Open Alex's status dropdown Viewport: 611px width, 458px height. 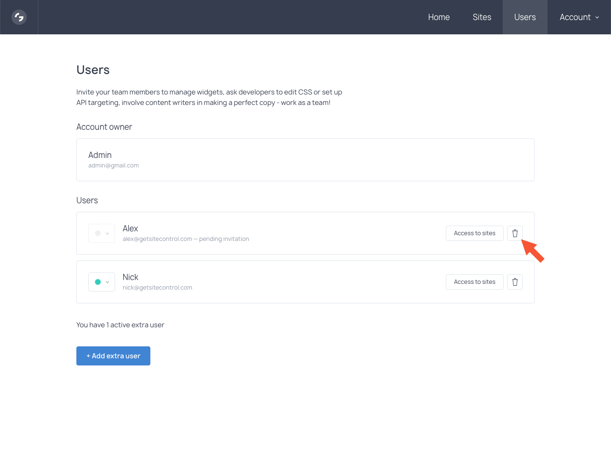coord(102,233)
